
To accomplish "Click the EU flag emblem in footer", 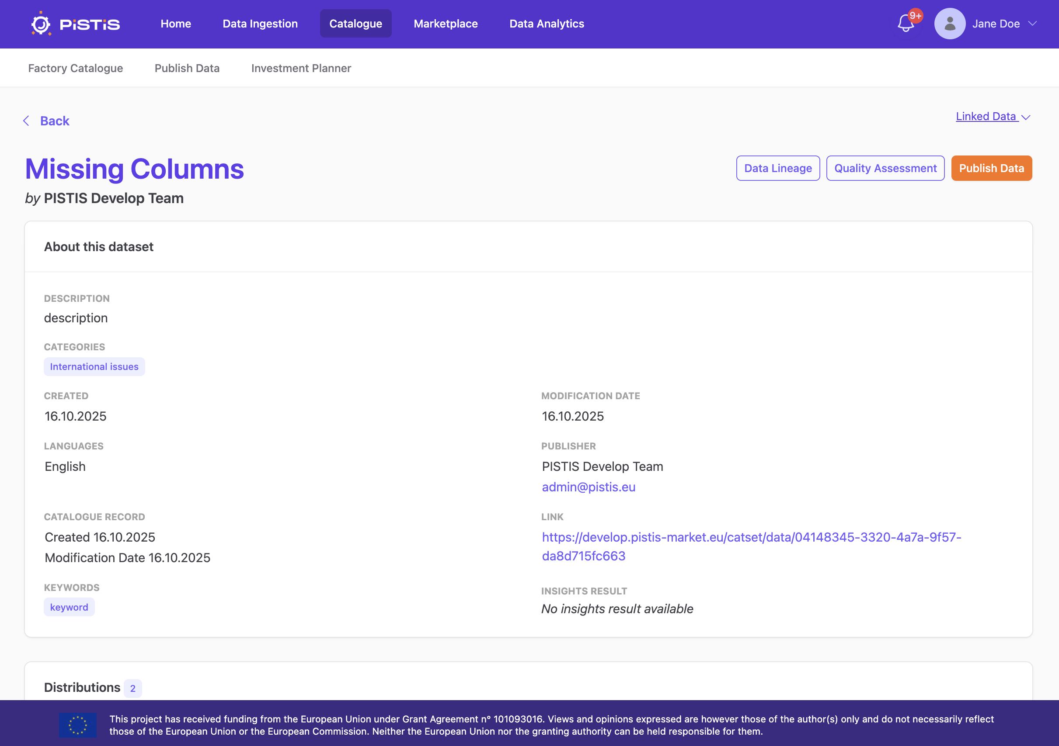I will pyautogui.click(x=78, y=725).
